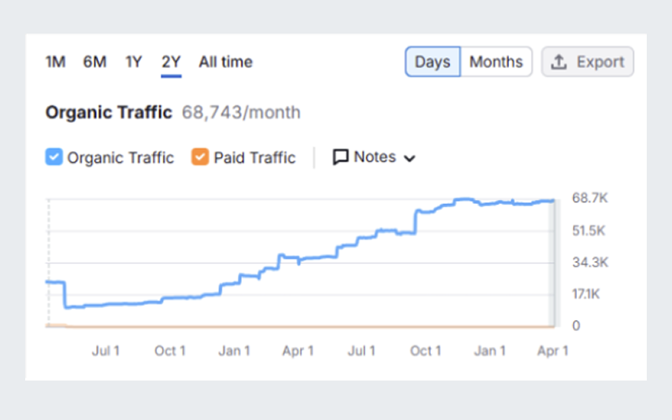Select the 1Y time range

click(x=134, y=61)
